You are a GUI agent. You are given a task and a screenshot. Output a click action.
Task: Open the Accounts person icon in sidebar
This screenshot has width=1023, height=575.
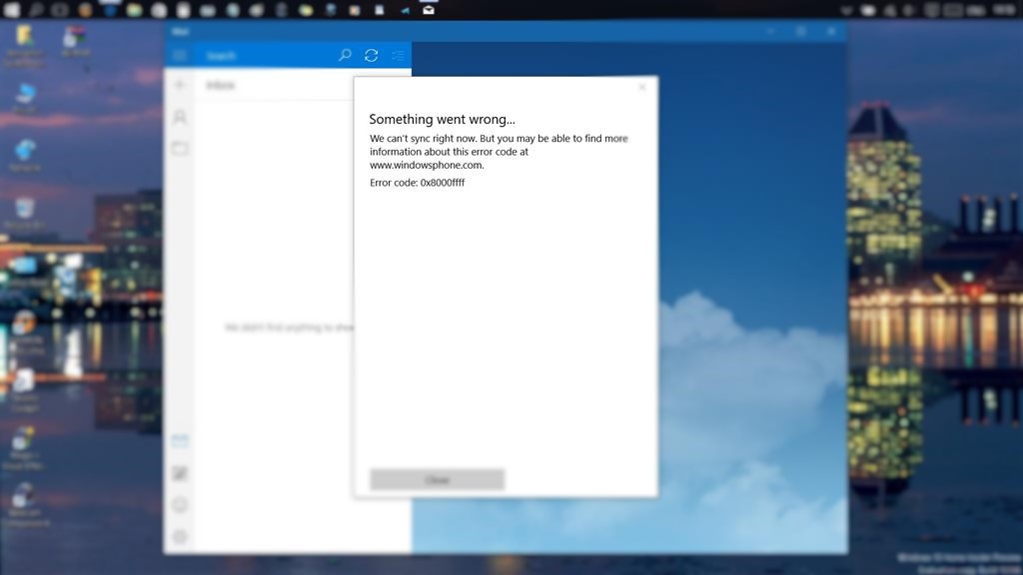[180, 118]
